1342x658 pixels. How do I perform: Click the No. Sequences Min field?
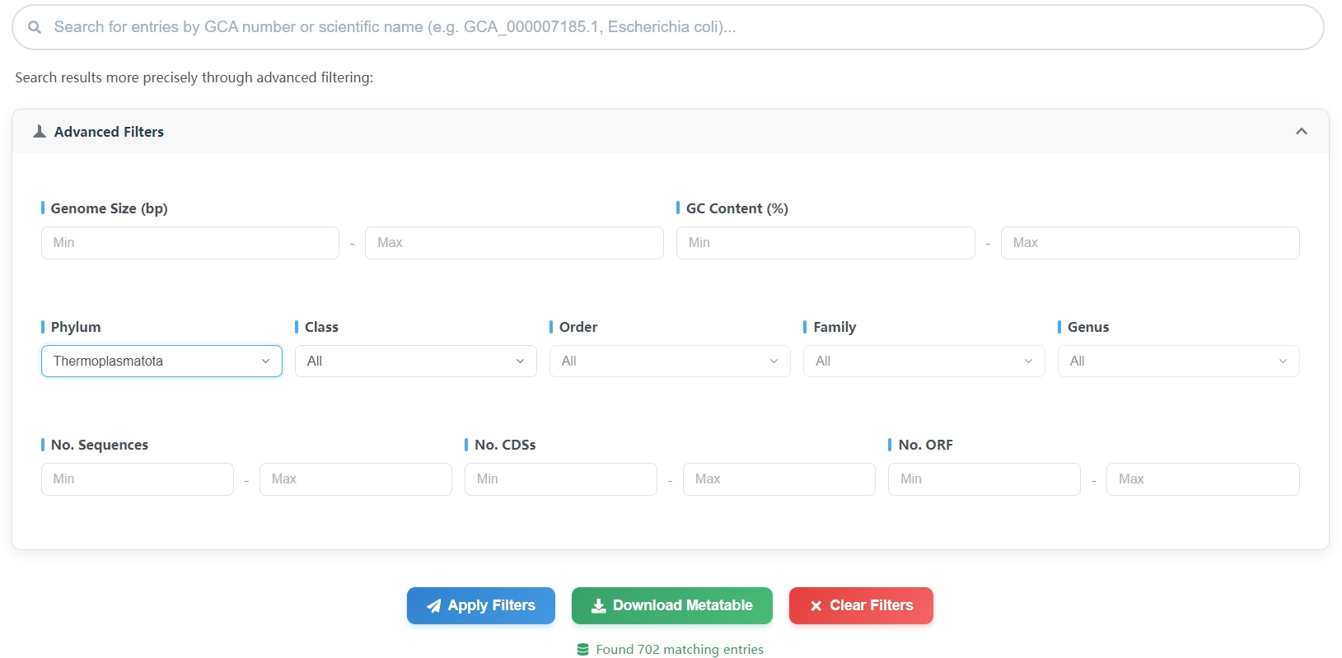point(138,479)
